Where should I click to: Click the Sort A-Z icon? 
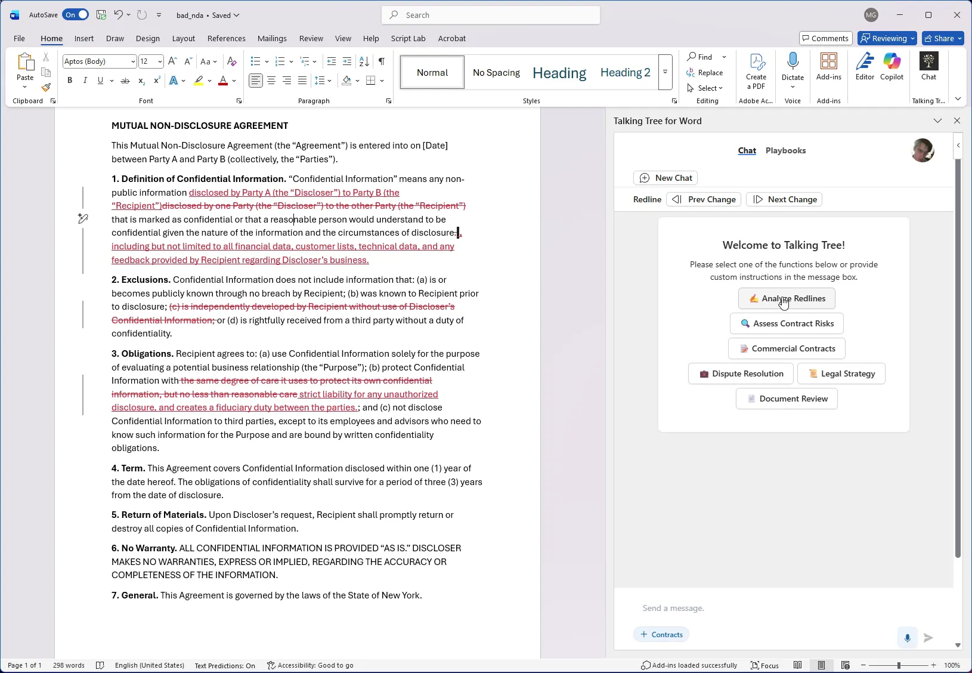364,61
